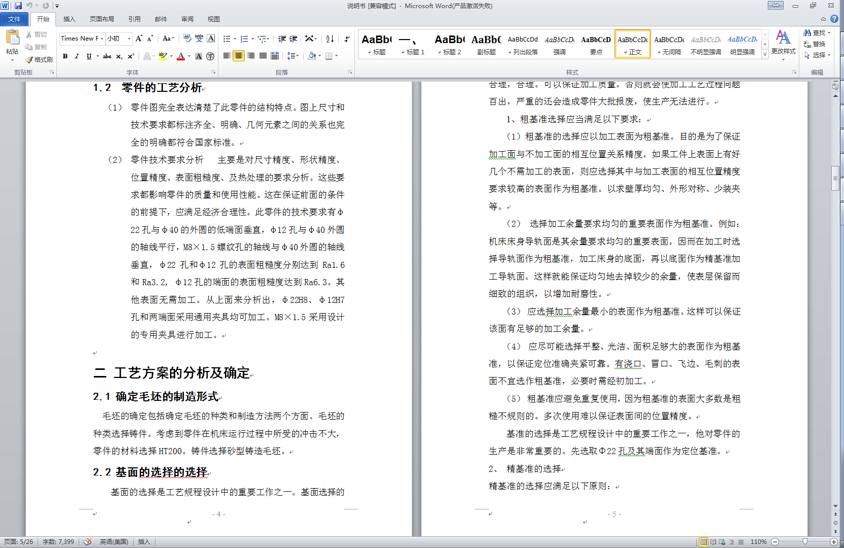
Task: Click the vertical scrollbar thumb
Action: click(x=835, y=178)
